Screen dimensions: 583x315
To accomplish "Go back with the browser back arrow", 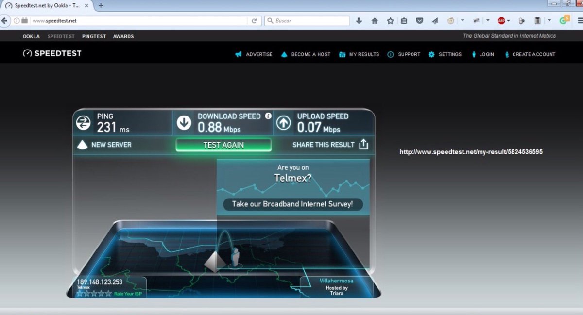I will click(4, 21).
